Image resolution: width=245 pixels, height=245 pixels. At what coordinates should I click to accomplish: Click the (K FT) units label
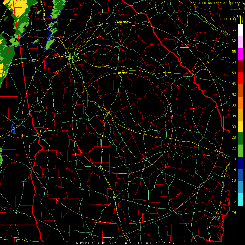pyautogui.click(x=230, y=19)
